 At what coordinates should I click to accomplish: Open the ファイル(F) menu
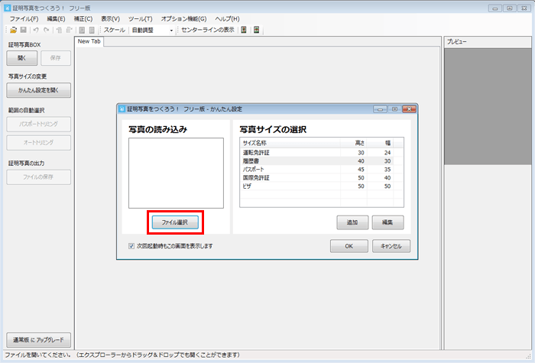click(23, 18)
